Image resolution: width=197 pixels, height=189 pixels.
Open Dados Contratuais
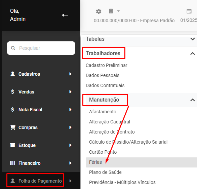pos(105,85)
